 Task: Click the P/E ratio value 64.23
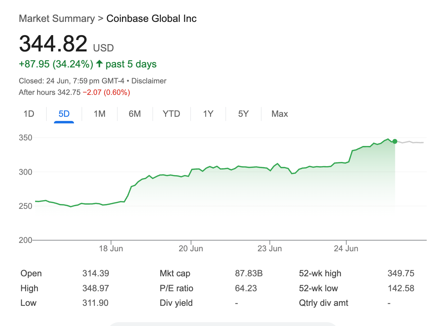coord(245,288)
